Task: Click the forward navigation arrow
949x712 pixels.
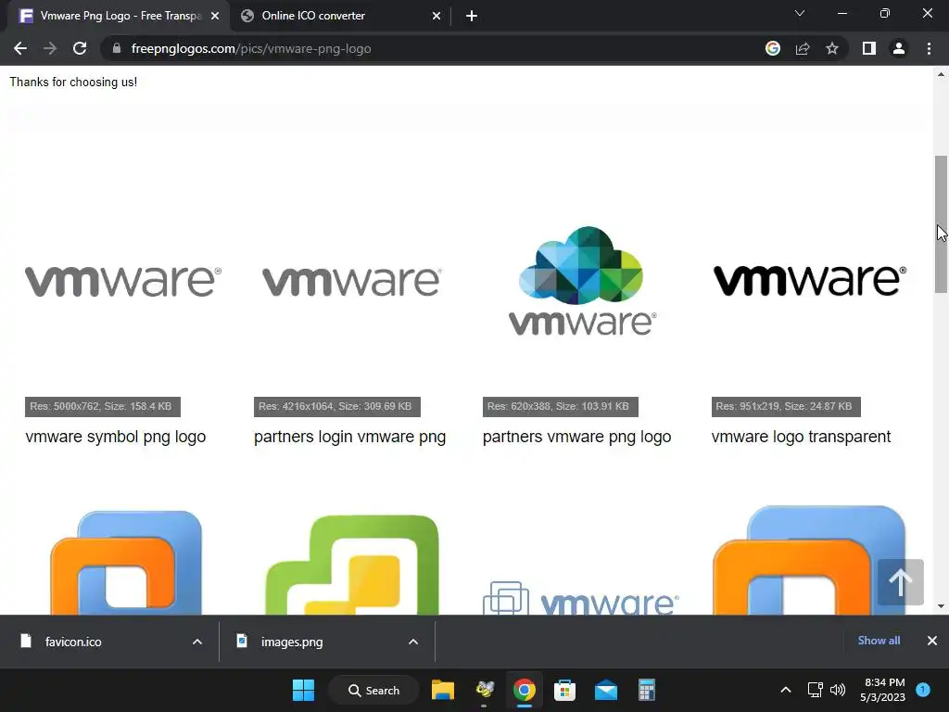Action: [x=50, y=48]
